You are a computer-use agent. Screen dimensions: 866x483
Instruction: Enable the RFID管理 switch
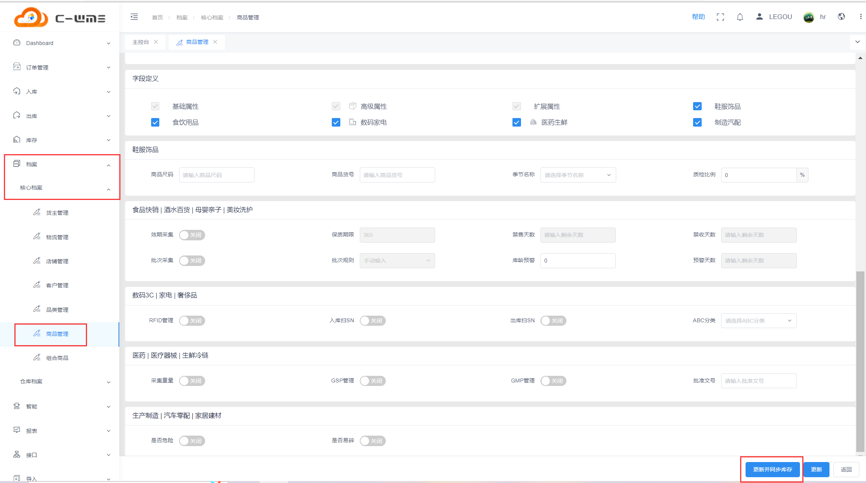[x=192, y=321]
